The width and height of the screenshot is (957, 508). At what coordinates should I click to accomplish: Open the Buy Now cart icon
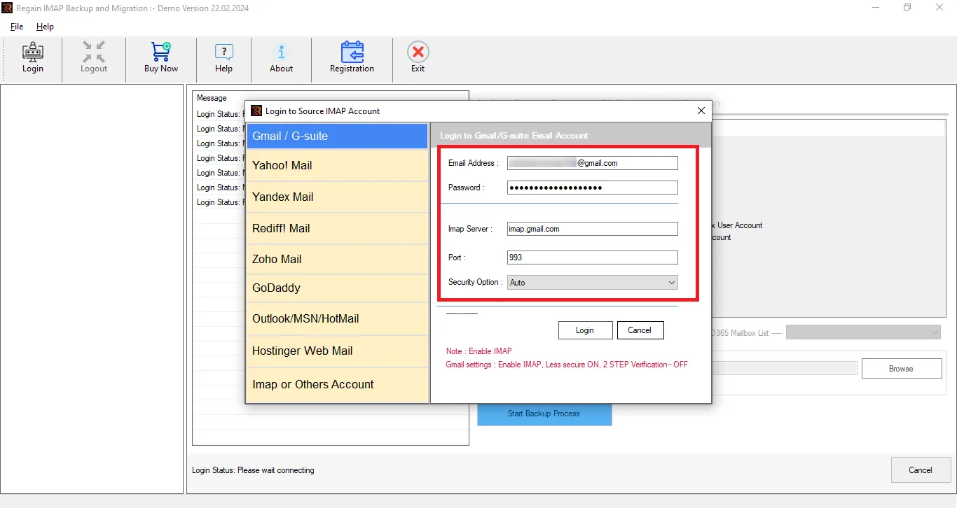tap(161, 52)
